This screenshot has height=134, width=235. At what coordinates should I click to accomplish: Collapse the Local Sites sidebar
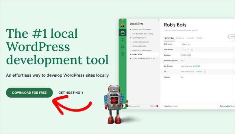point(158,20)
